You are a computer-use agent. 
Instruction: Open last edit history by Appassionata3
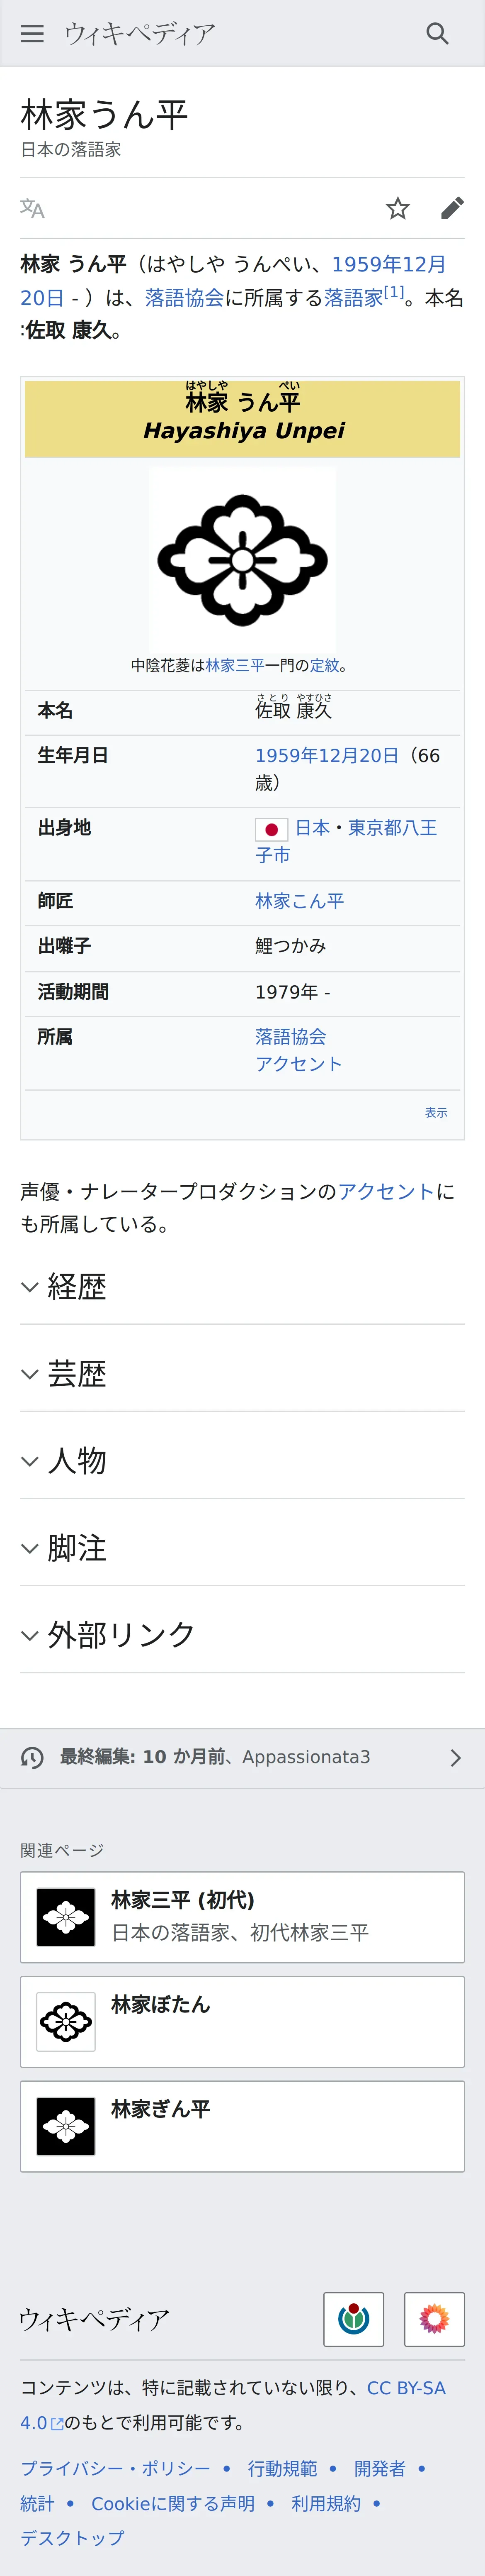click(x=243, y=1757)
